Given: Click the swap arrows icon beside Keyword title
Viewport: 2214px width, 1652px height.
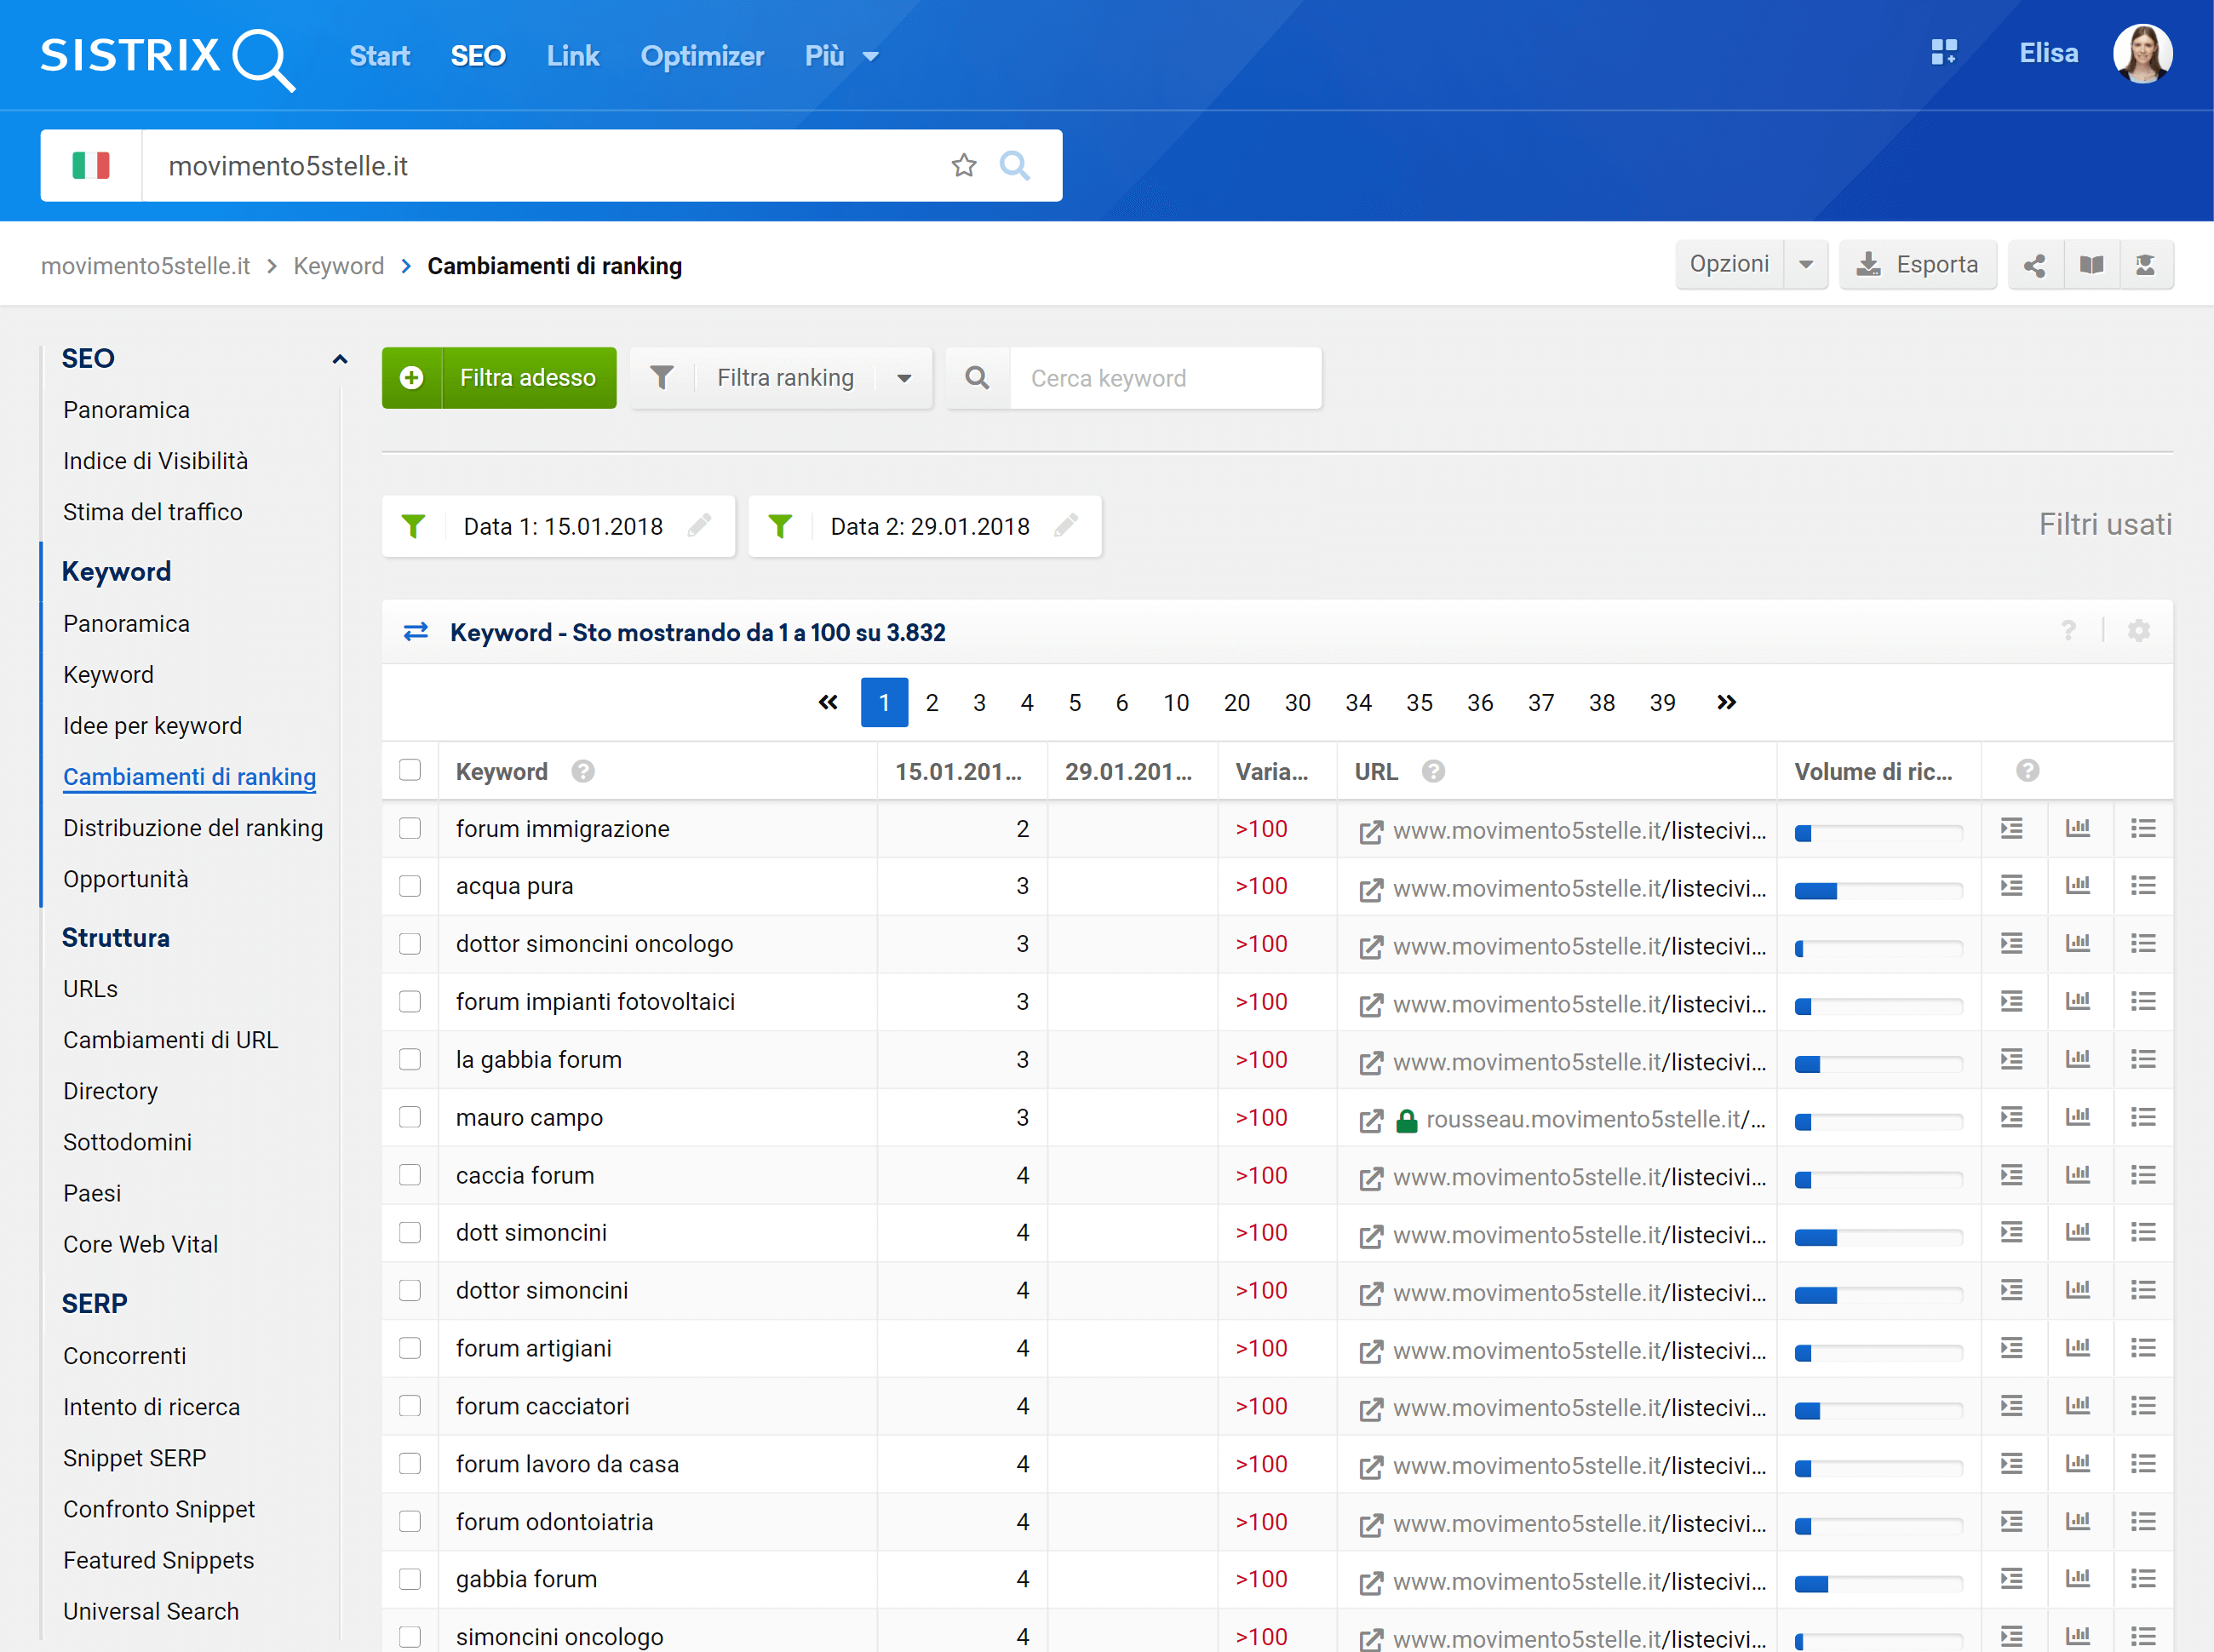Looking at the screenshot, I should tap(415, 632).
